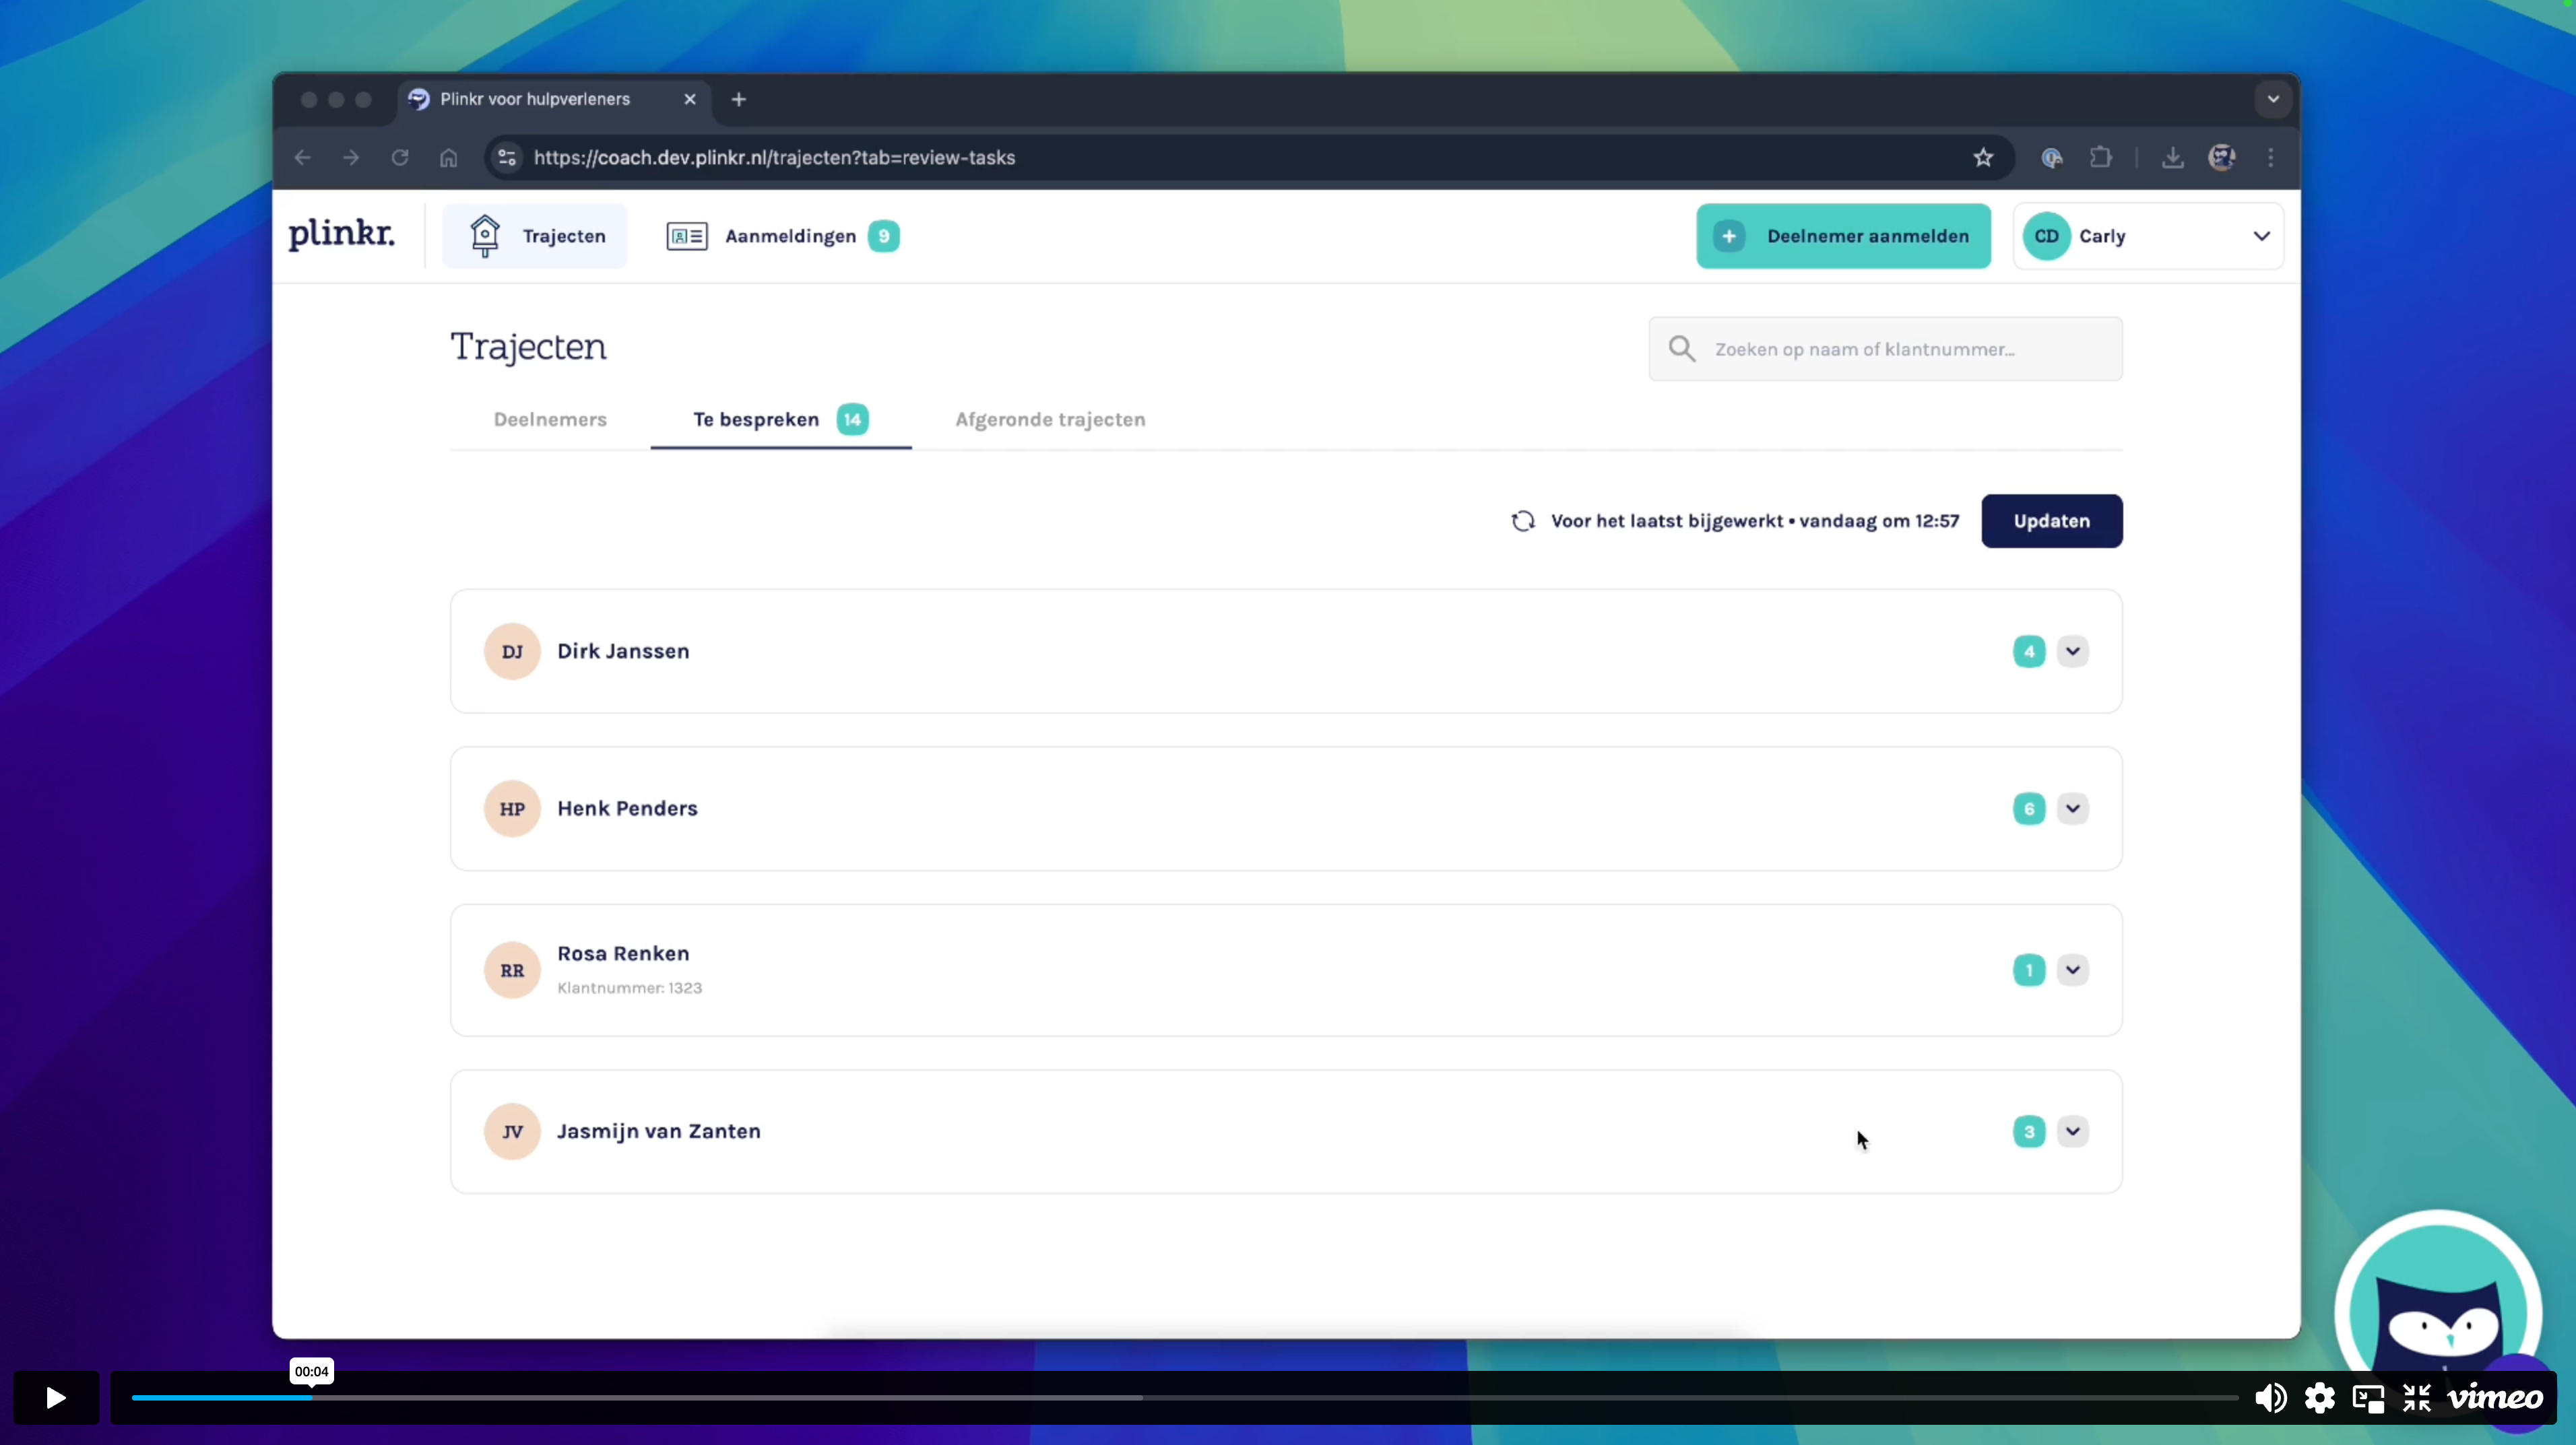Exit fullscreen video mode
This screenshot has width=2576, height=1445.
tap(2416, 1397)
